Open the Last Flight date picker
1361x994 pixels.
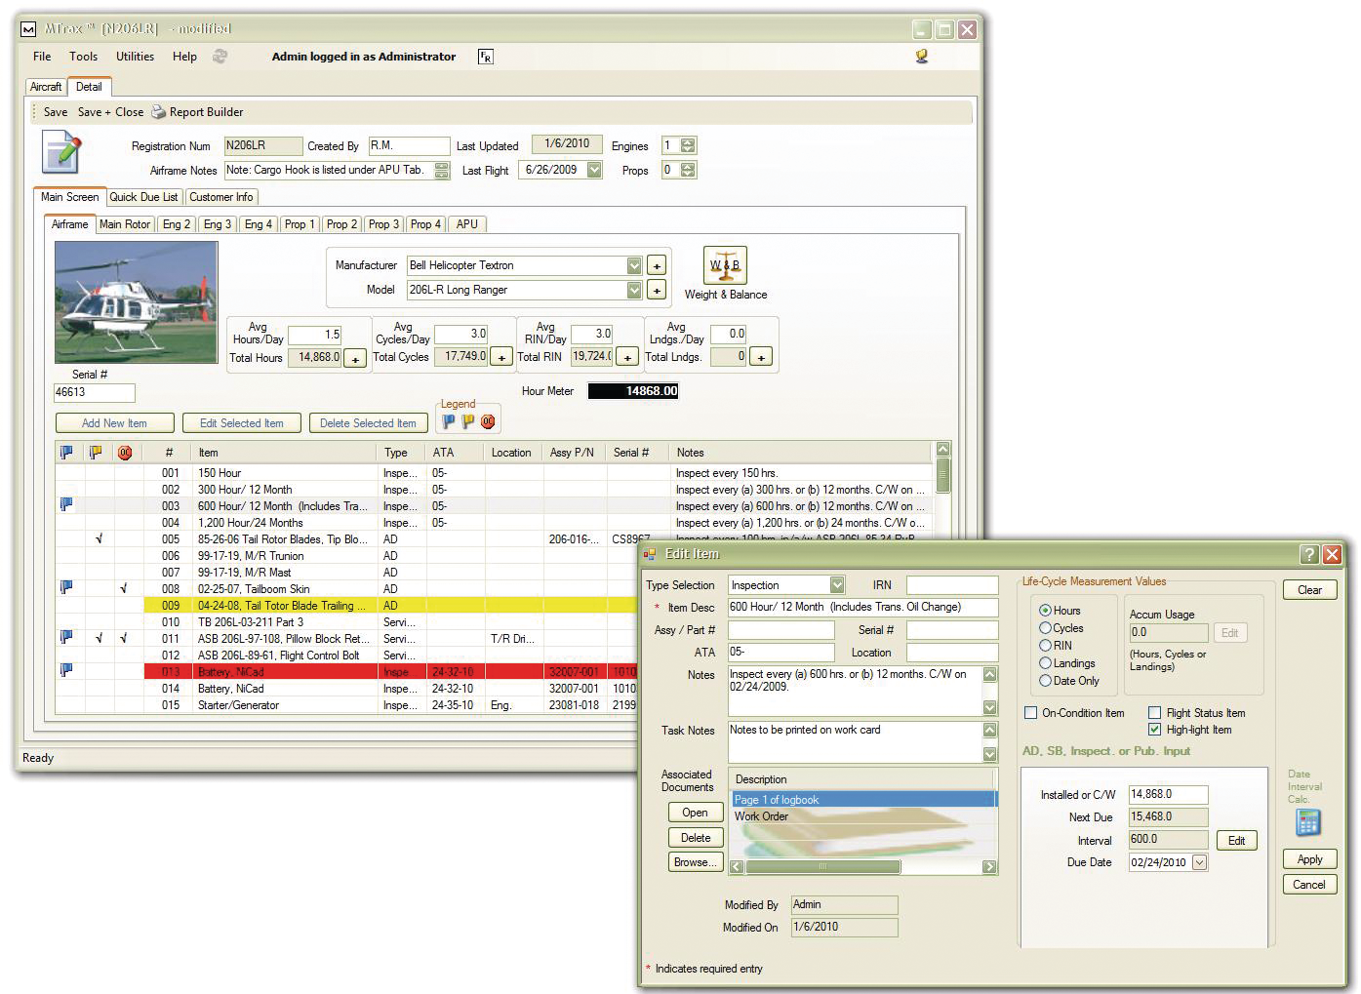tap(594, 169)
